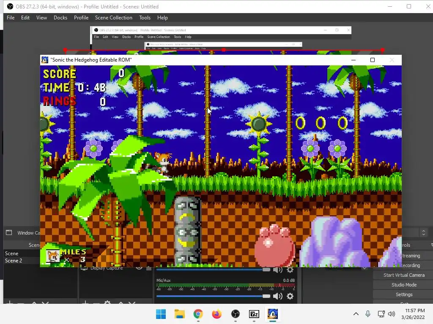Open 7-Zip from the taskbar

pos(254,314)
